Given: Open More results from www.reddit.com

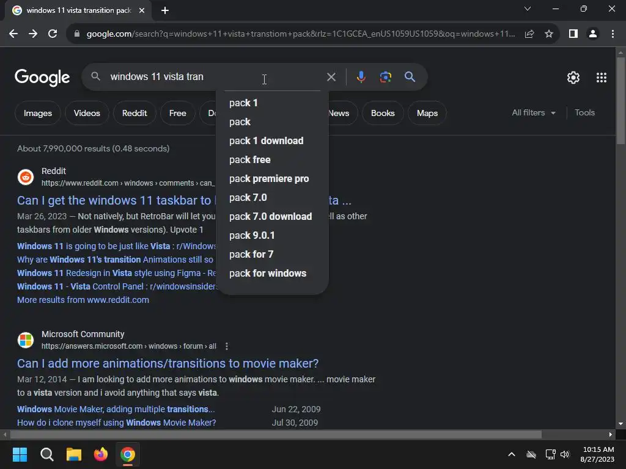Looking at the screenshot, I should [x=83, y=300].
